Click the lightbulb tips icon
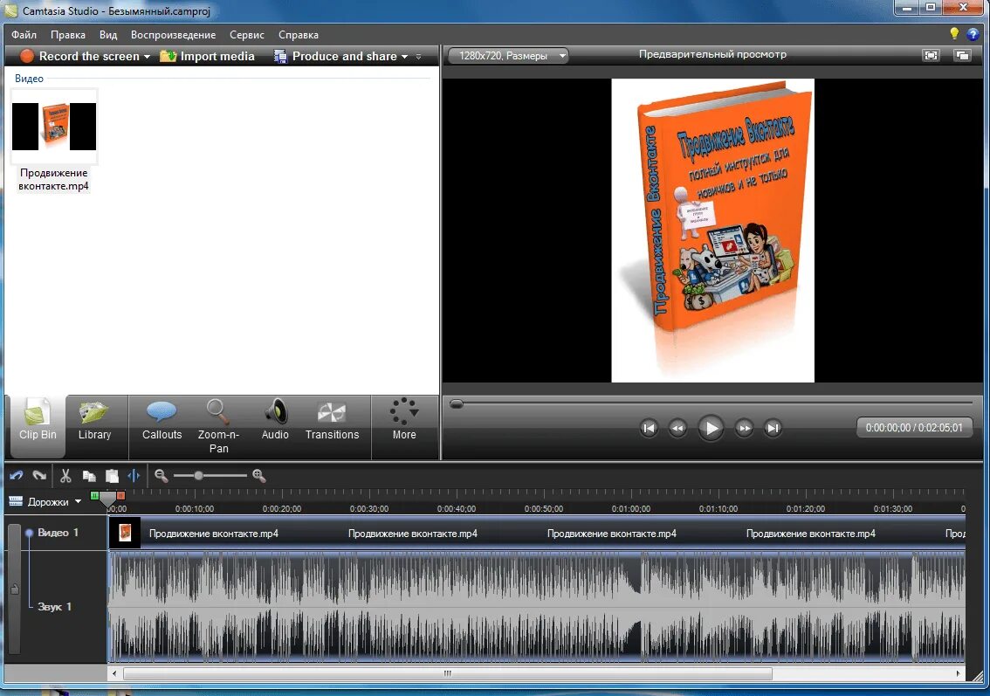This screenshot has width=990, height=696. 954,33
